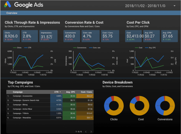Click the blue Conv. rate legend entry
The width and height of the screenshot is (181, 134).
click(95, 48)
